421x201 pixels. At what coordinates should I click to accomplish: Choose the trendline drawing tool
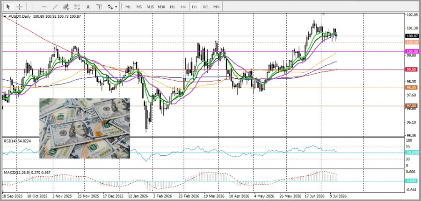tap(55, 7)
